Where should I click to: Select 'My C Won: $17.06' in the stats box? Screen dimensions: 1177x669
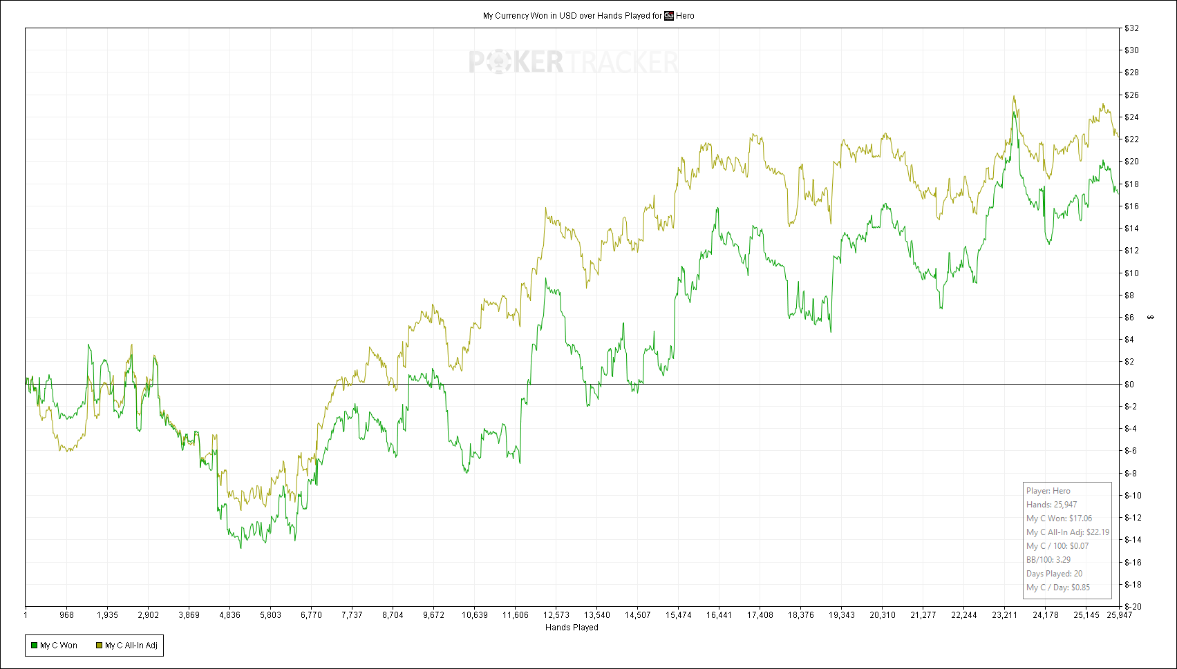(1059, 518)
